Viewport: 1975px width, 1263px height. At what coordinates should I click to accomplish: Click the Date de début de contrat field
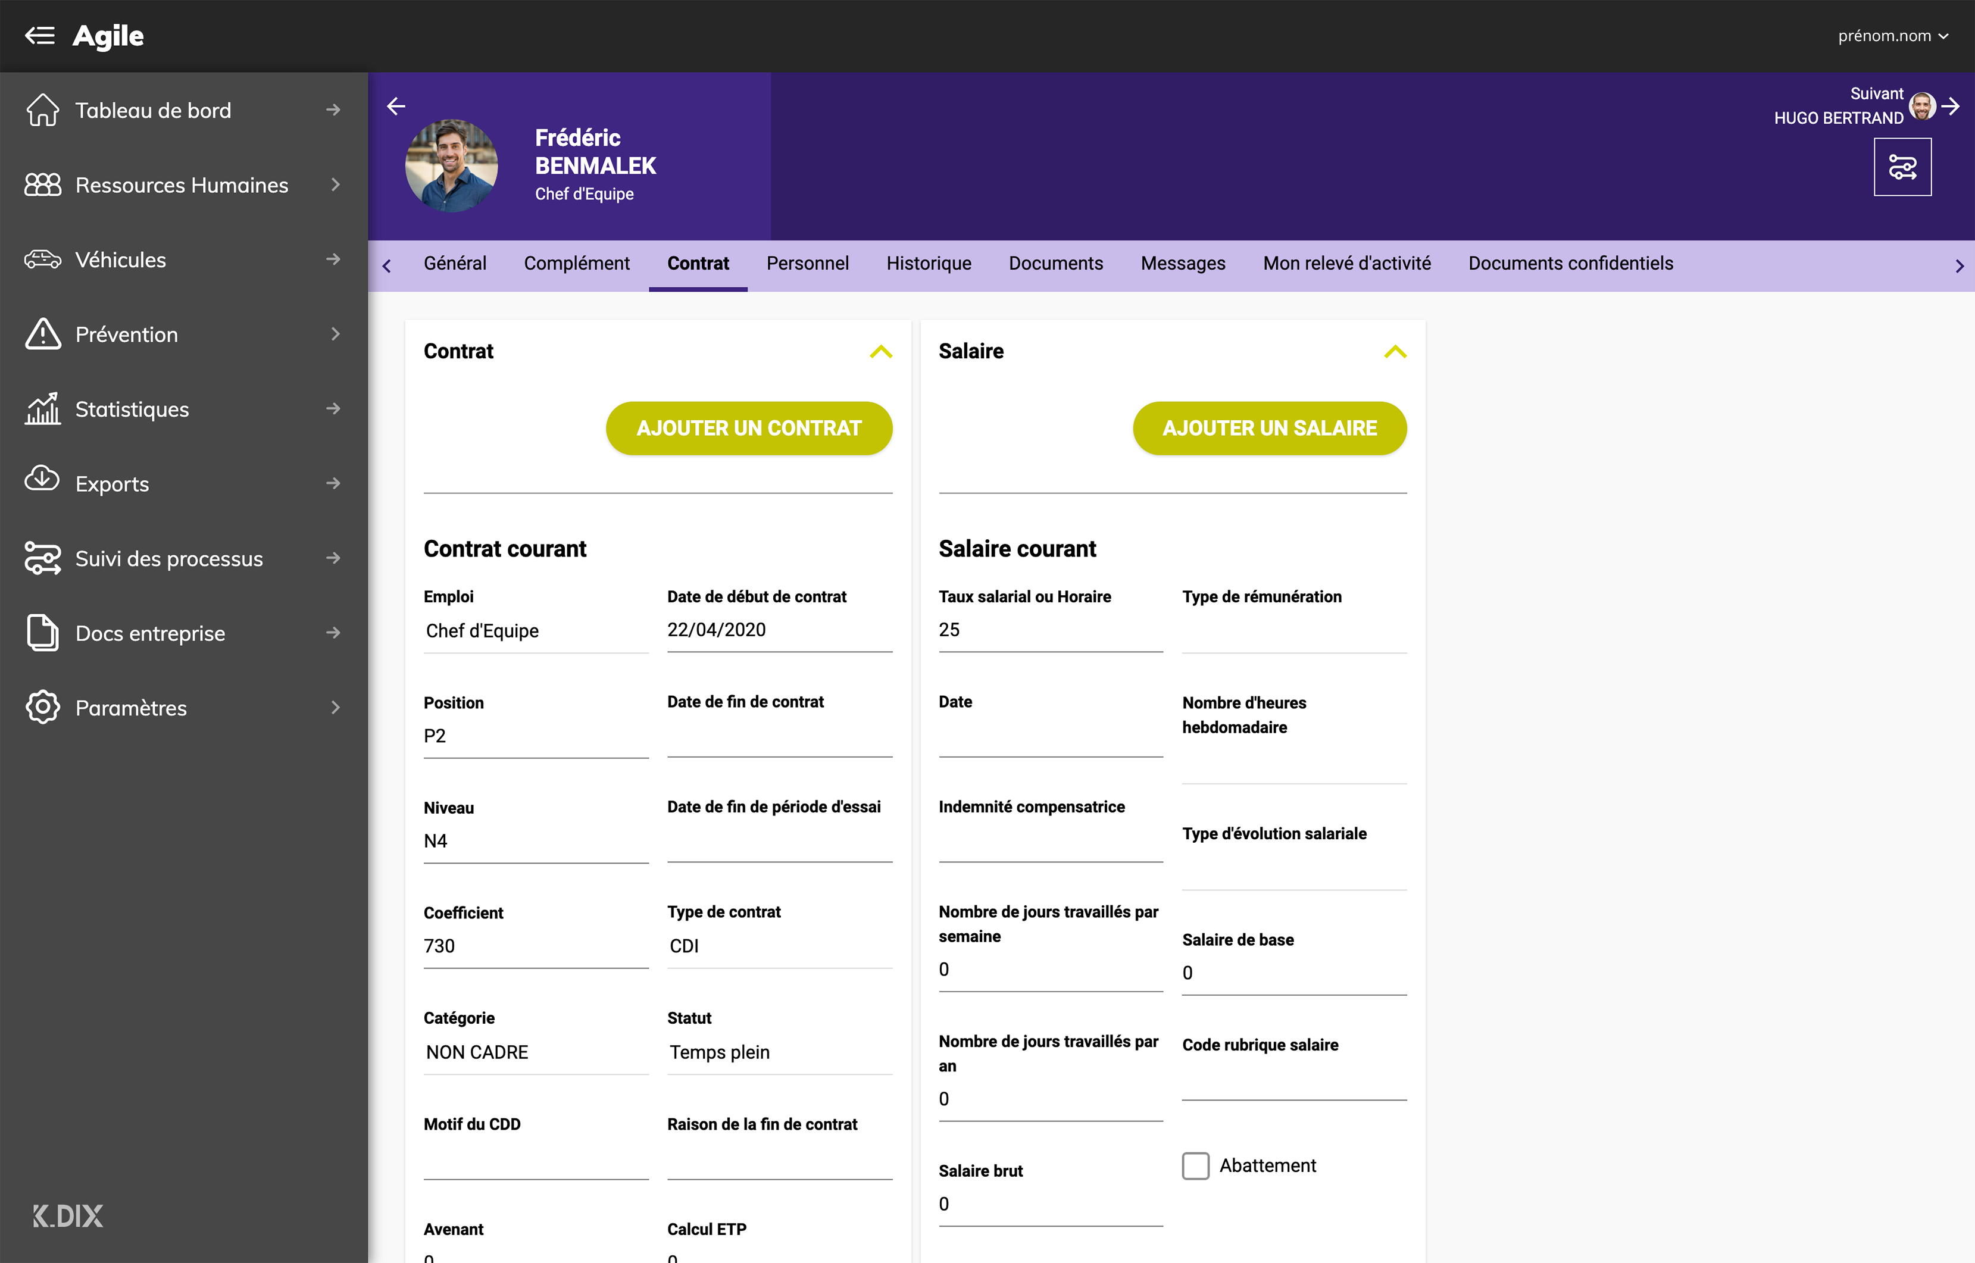point(779,630)
